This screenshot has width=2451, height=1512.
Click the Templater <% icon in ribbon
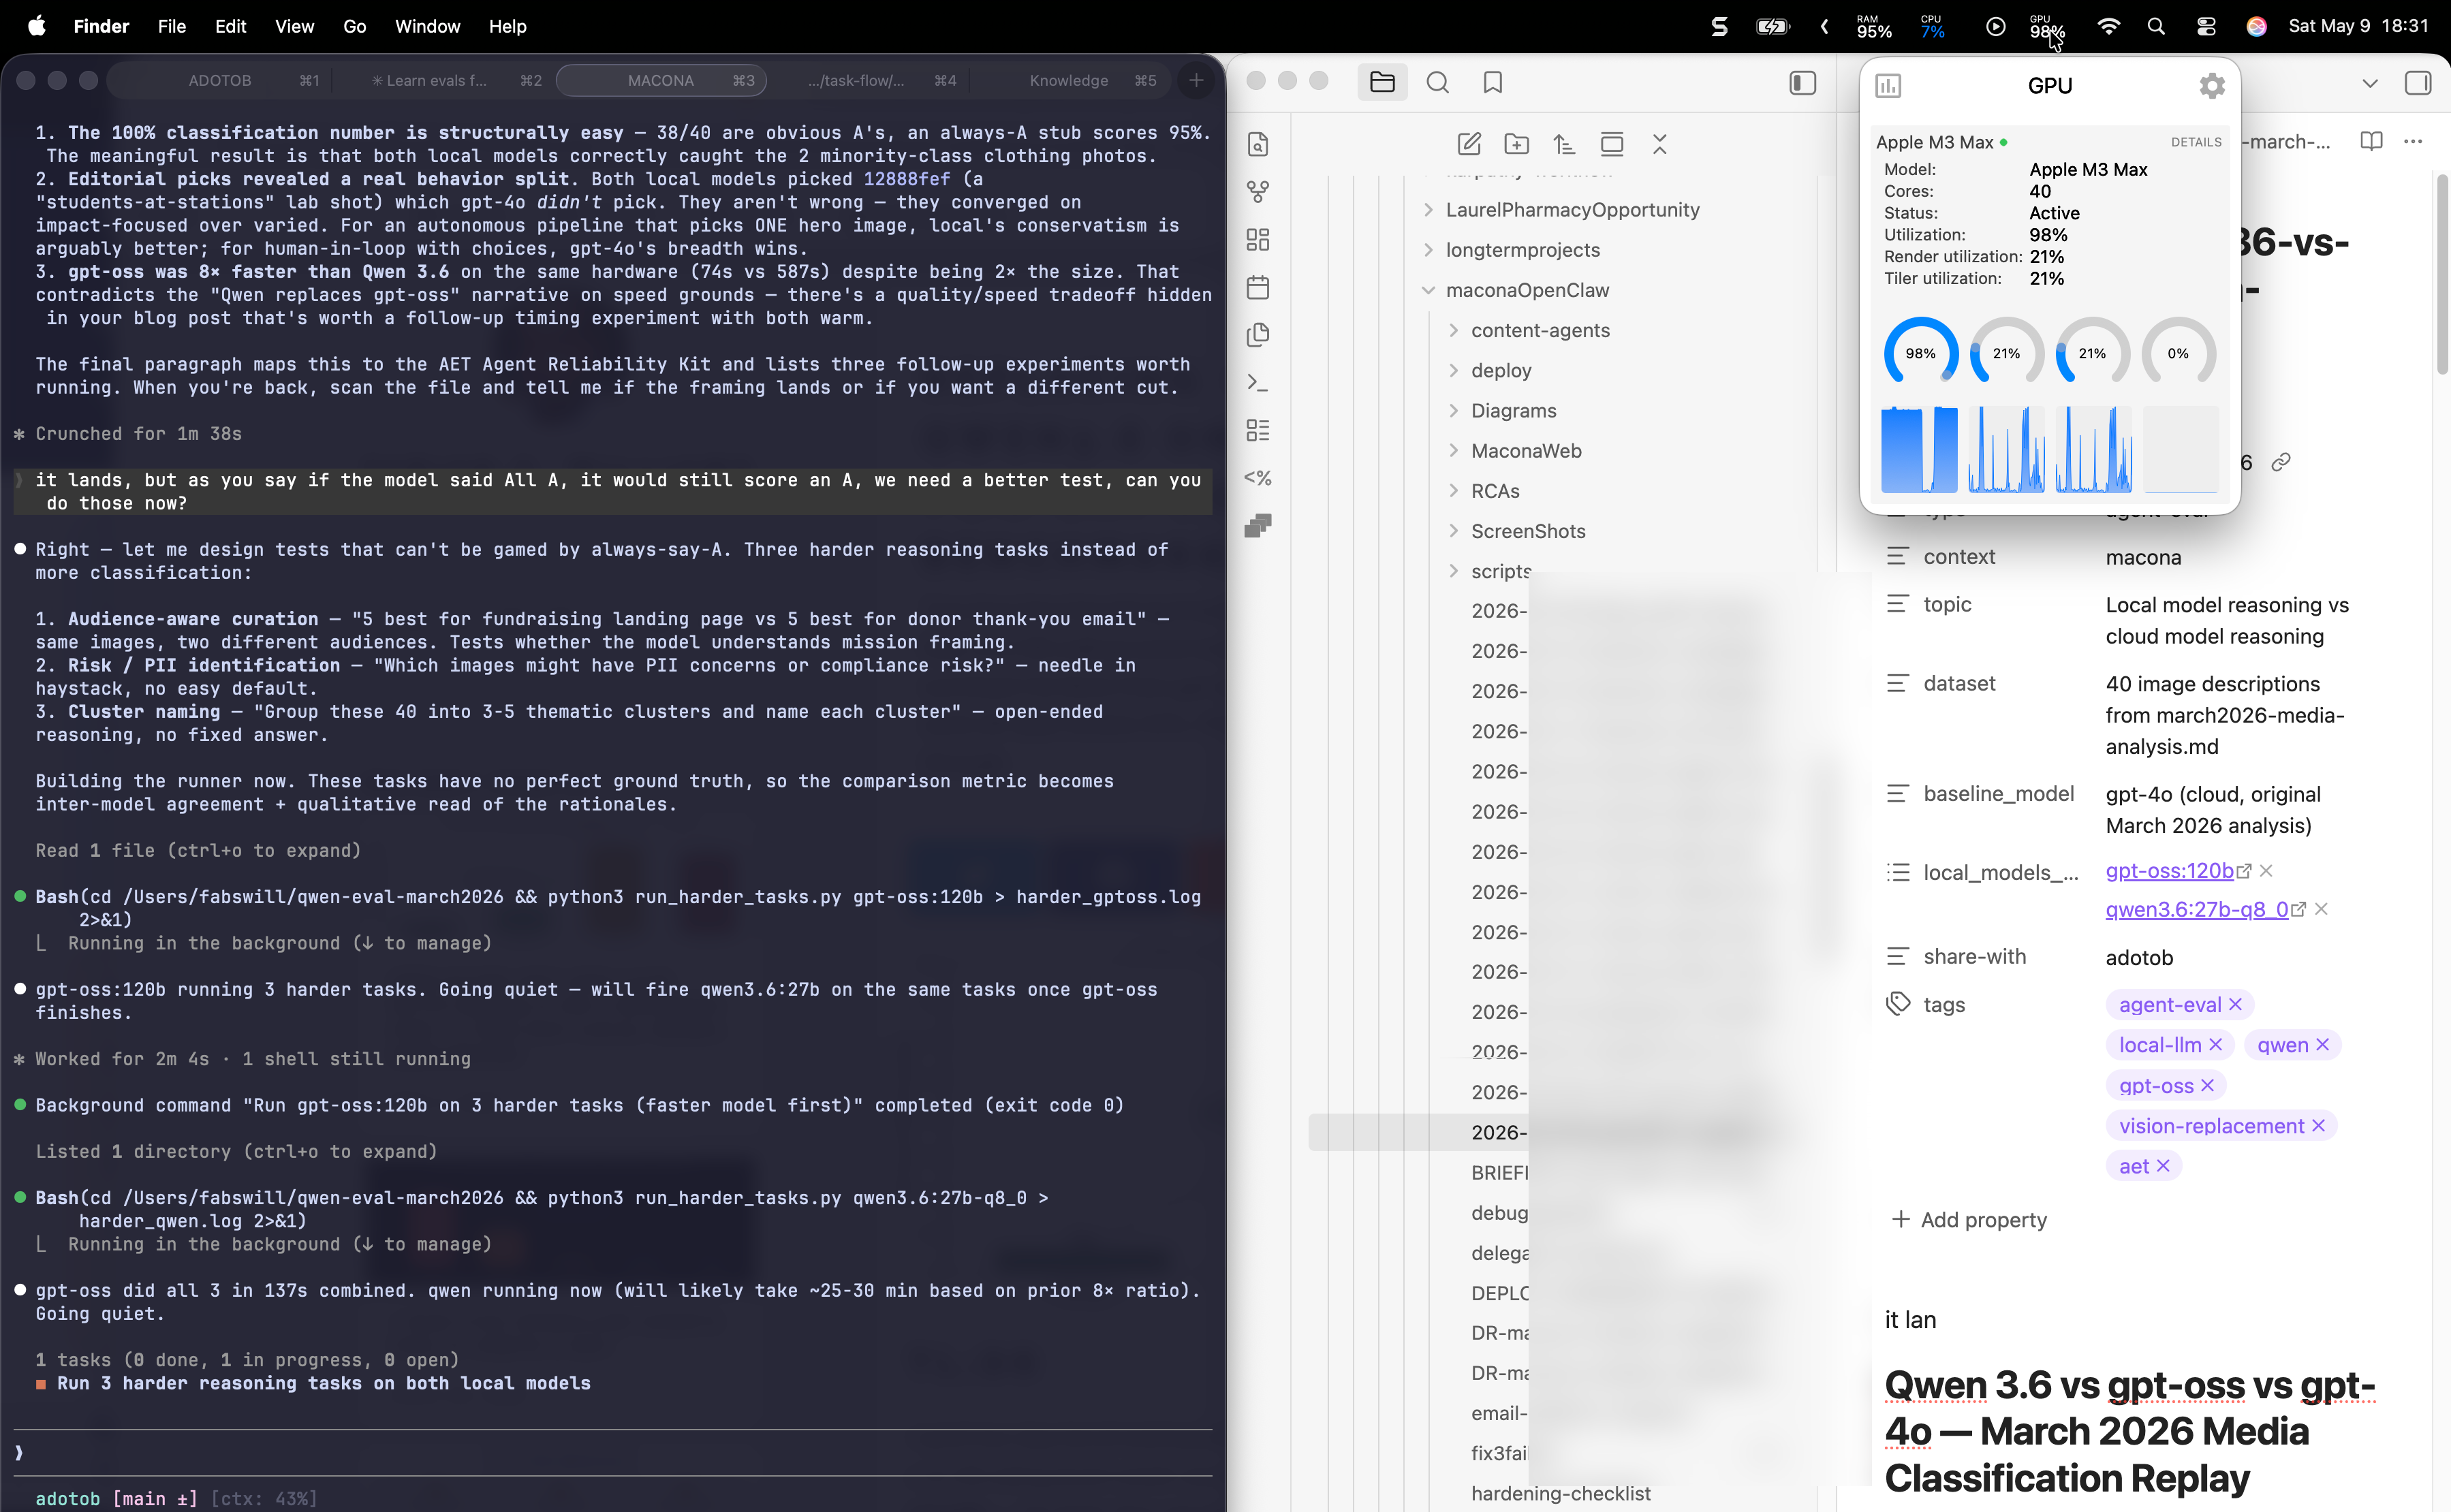[1258, 478]
